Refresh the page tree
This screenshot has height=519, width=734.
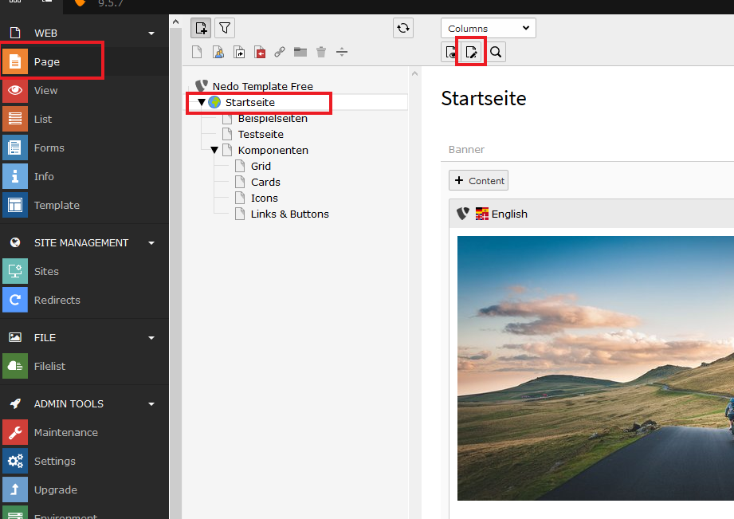(x=403, y=28)
